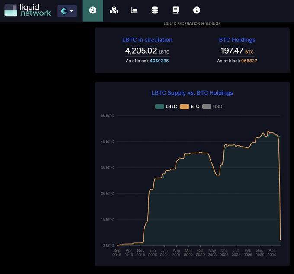Open Liquid block 4050335 link
This screenshot has width=294, height=274.
coord(160,61)
